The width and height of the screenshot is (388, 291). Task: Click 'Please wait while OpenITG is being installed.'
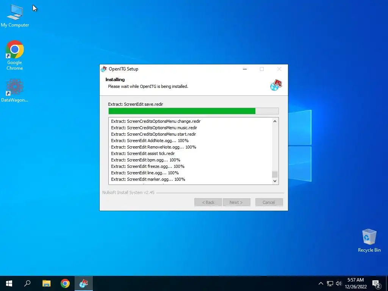(x=148, y=86)
